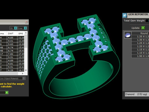149x112 pixels.
Task: Click the Gem Reporter panel icon
Action: pos(125,15)
